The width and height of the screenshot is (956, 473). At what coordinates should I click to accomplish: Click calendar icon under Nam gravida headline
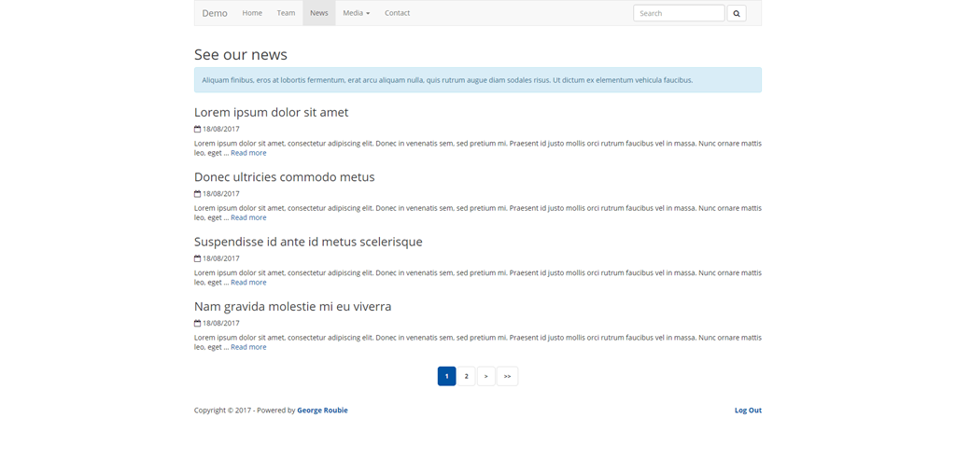point(198,324)
